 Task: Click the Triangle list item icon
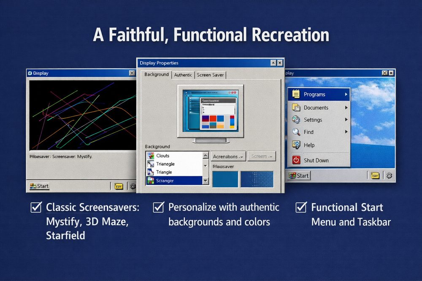click(x=151, y=172)
